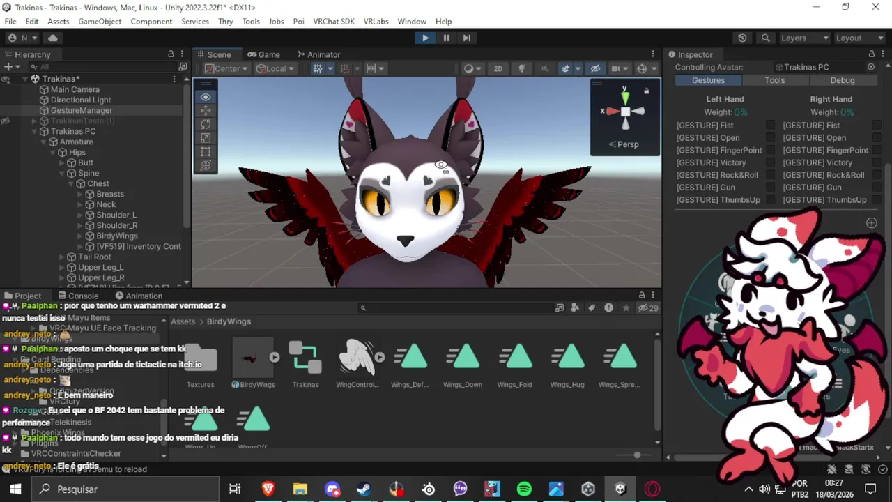Screen dimensions: 892x502
Task: Open the VRLabs menu
Action: point(376,22)
